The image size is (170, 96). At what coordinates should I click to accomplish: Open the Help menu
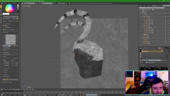19,3
